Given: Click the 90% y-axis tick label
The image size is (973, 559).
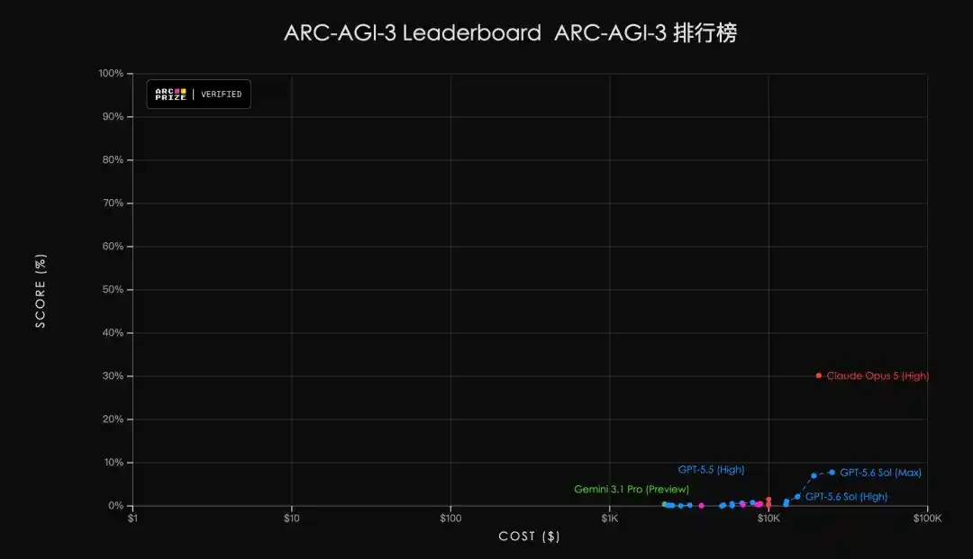Looking at the screenshot, I should 113,116.
